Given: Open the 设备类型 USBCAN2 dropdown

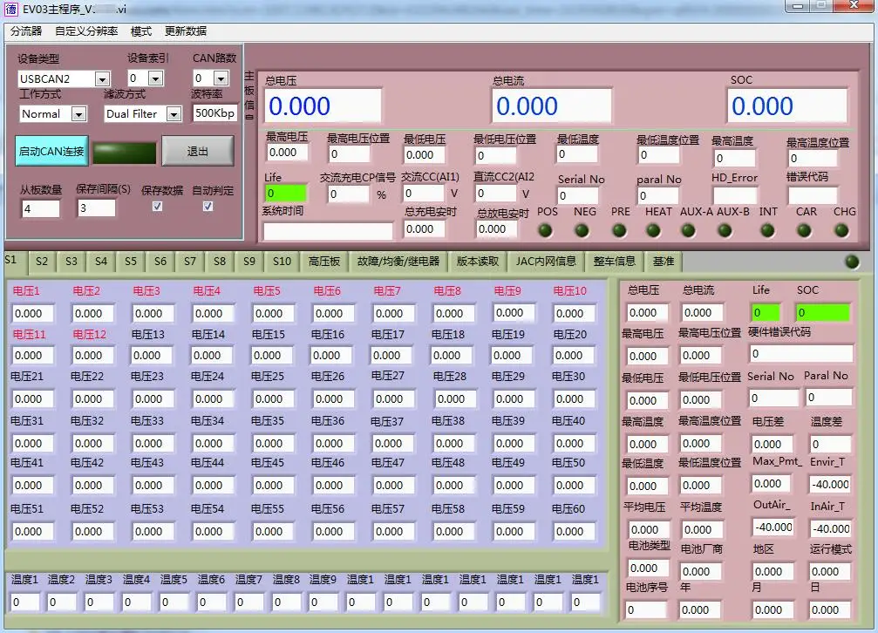Looking at the screenshot, I should click(x=101, y=79).
